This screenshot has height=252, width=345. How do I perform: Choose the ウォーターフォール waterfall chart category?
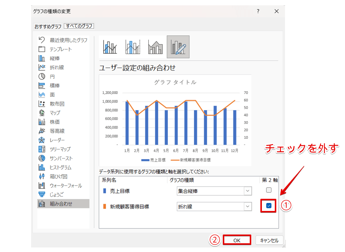click(x=65, y=185)
